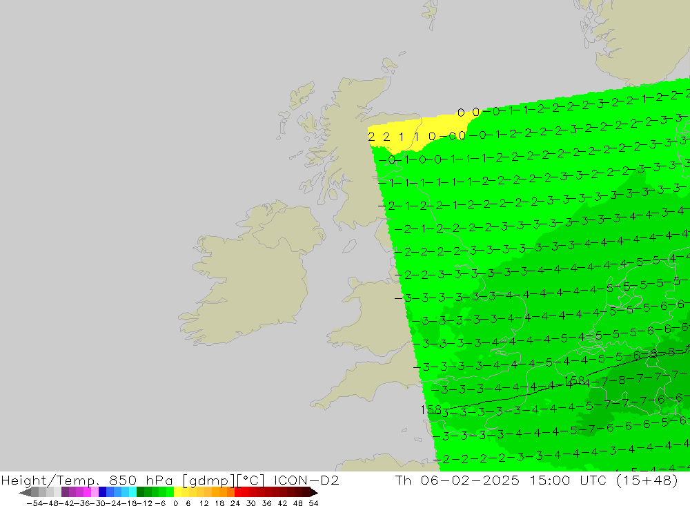Click the legend value 12
Viewport: 690px width, 506px height.
click(204, 503)
